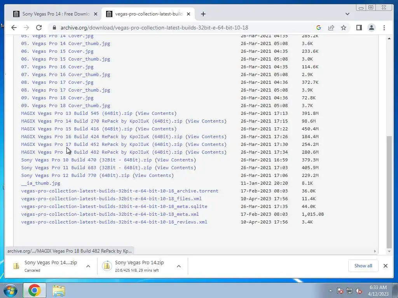The width and height of the screenshot is (398, 298).
Task: View Contents of Sony Vegas Pro 12
Action: click(x=153, y=175)
